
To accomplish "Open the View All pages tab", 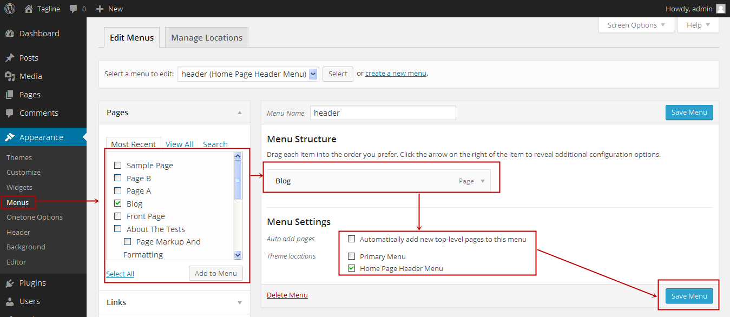I will click(180, 144).
